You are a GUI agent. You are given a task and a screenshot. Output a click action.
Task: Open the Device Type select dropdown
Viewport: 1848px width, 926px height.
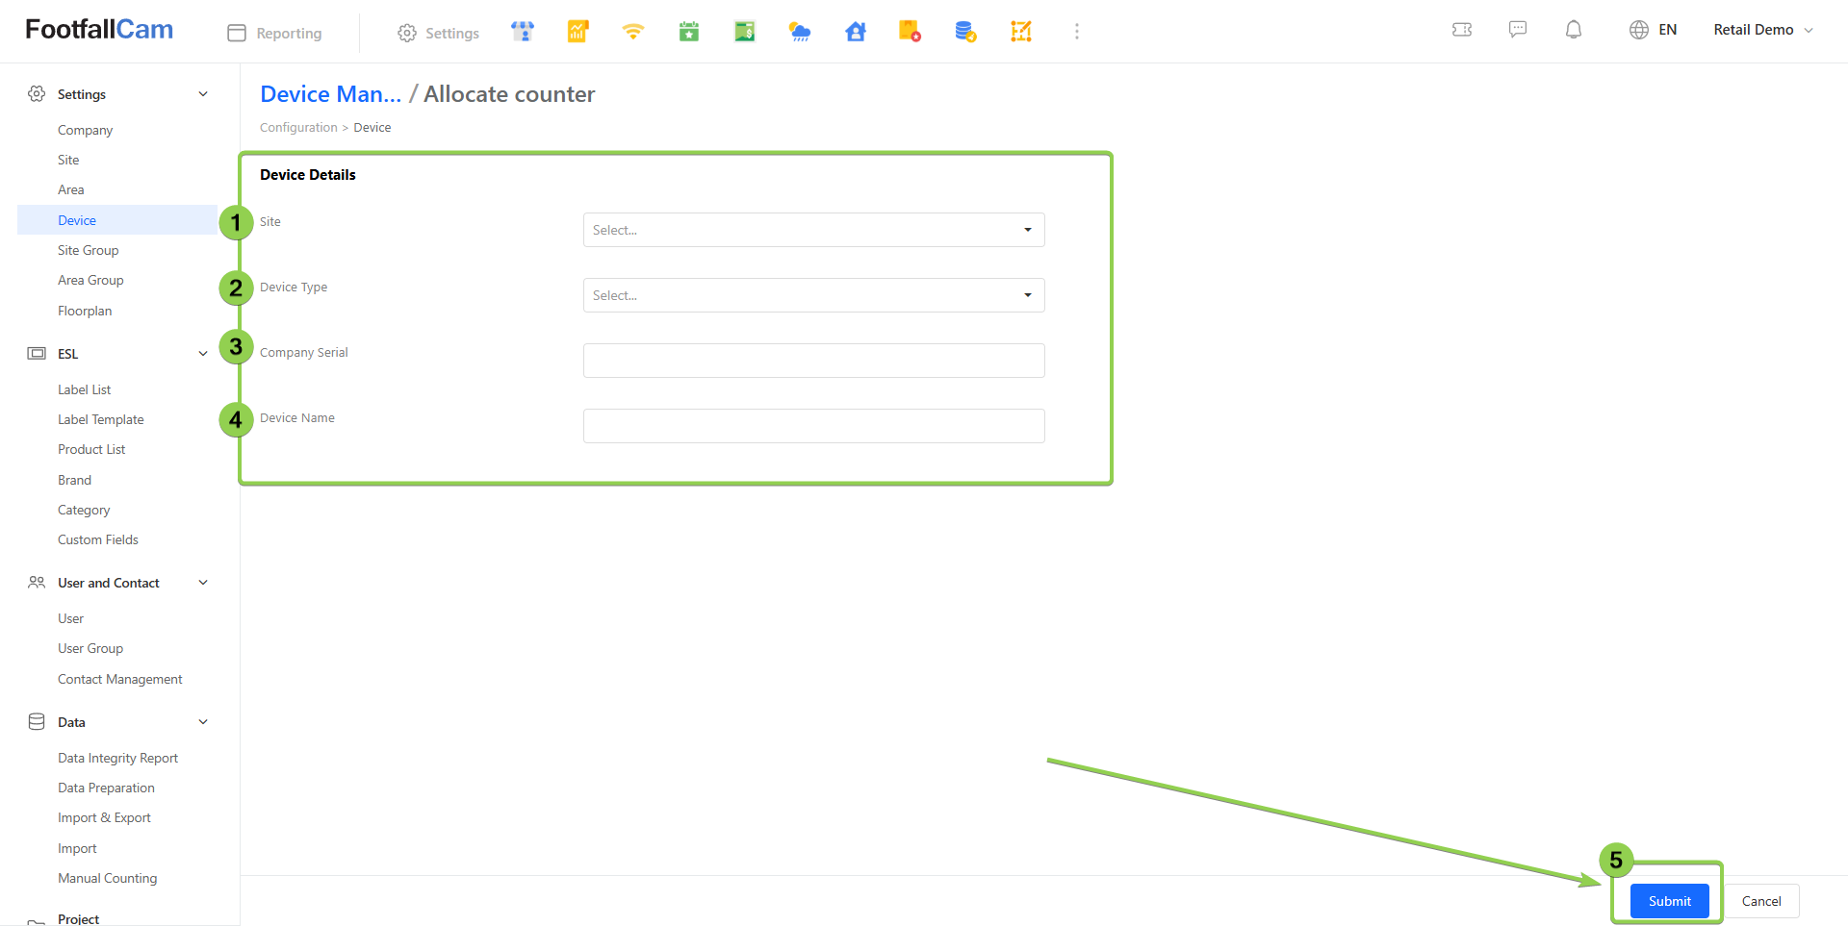pyautogui.click(x=813, y=295)
